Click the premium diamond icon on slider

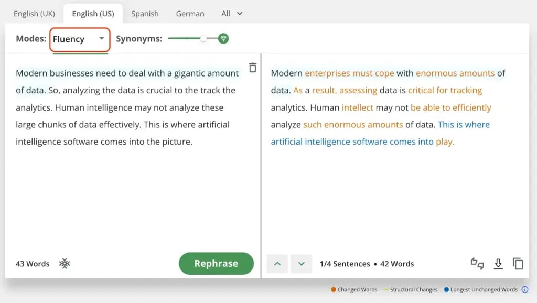pos(223,38)
